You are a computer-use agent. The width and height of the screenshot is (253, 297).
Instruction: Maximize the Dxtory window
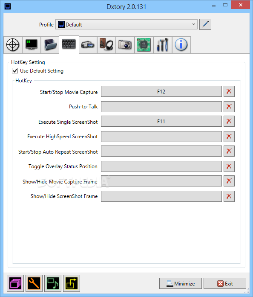[x=225, y=5]
